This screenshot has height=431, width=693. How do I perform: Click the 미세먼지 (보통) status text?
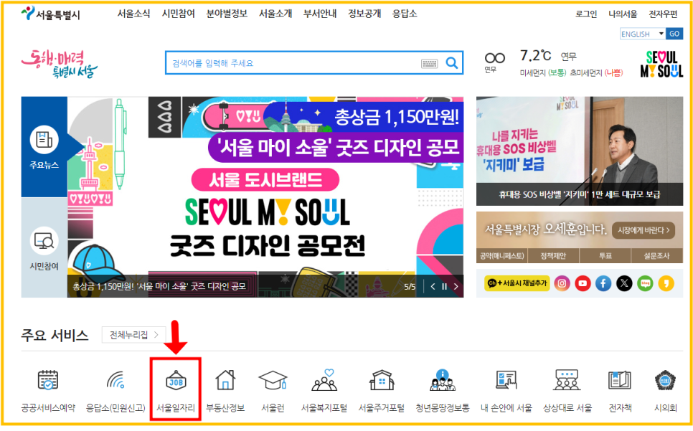pos(543,73)
